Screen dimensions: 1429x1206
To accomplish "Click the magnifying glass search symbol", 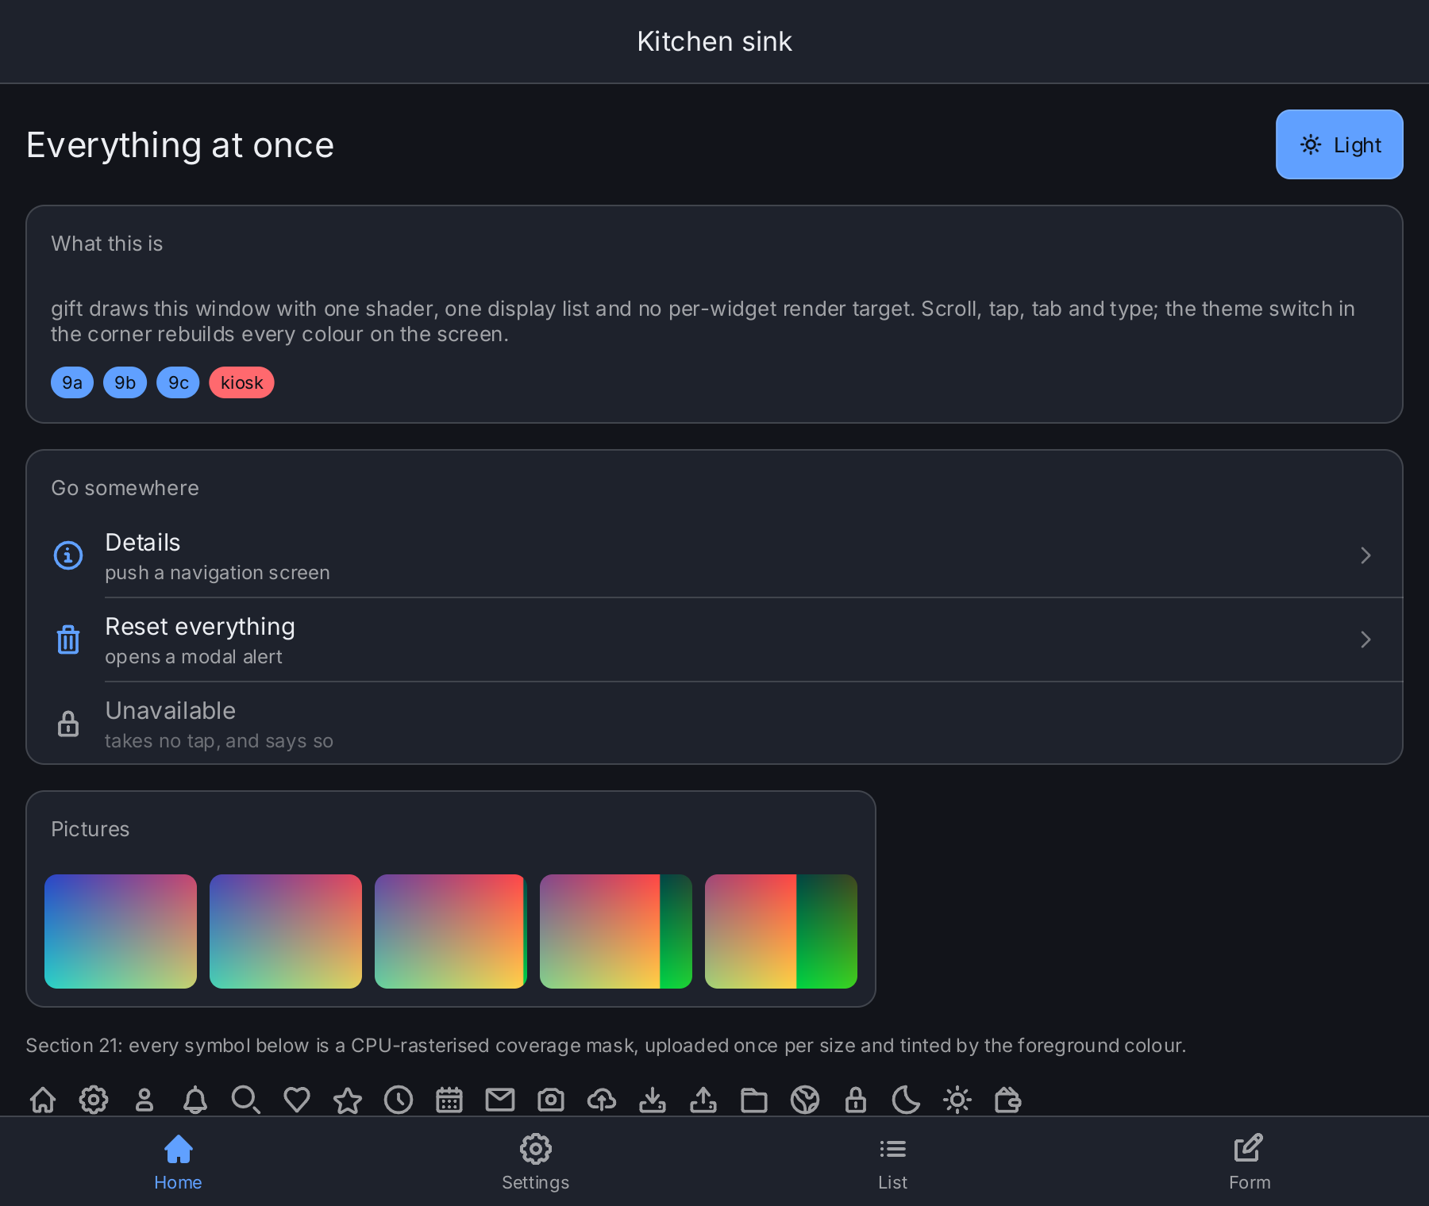I will [246, 1100].
